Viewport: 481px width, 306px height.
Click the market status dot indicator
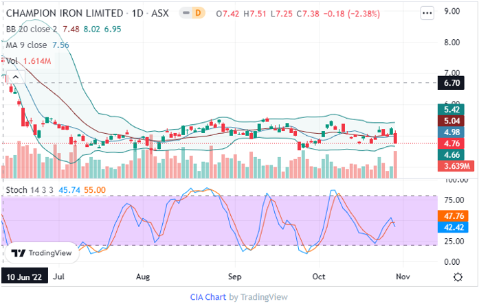186,14
